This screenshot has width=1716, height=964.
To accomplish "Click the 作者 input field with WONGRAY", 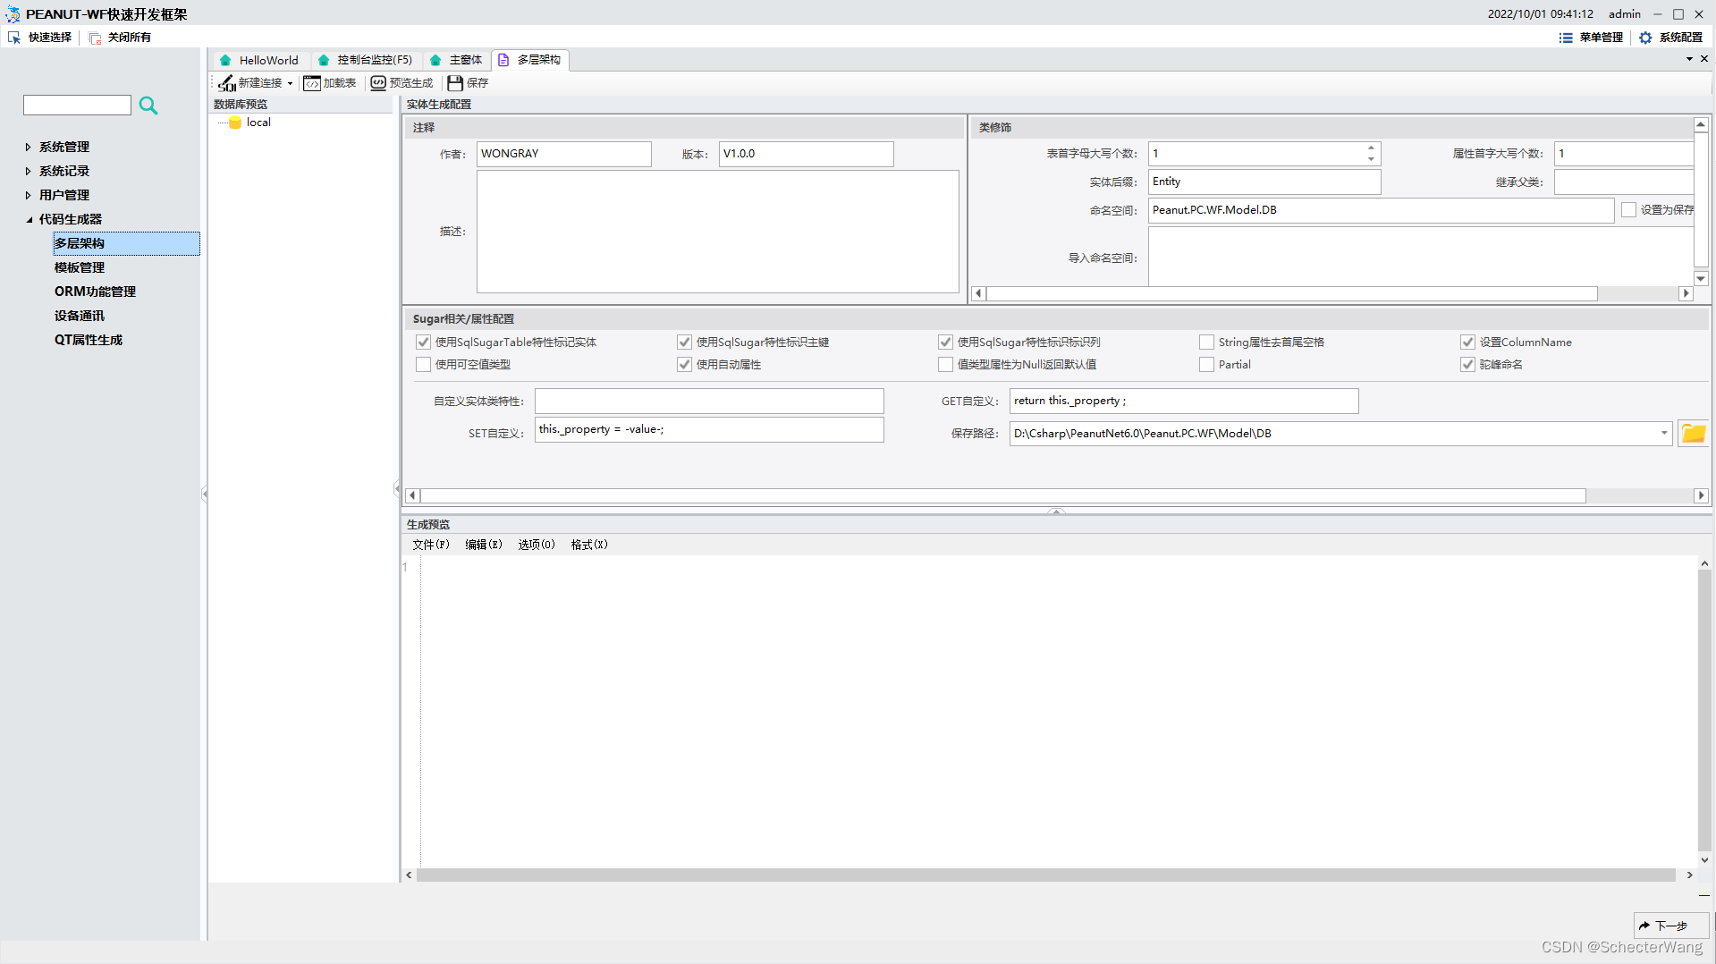I will tap(563, 154).
